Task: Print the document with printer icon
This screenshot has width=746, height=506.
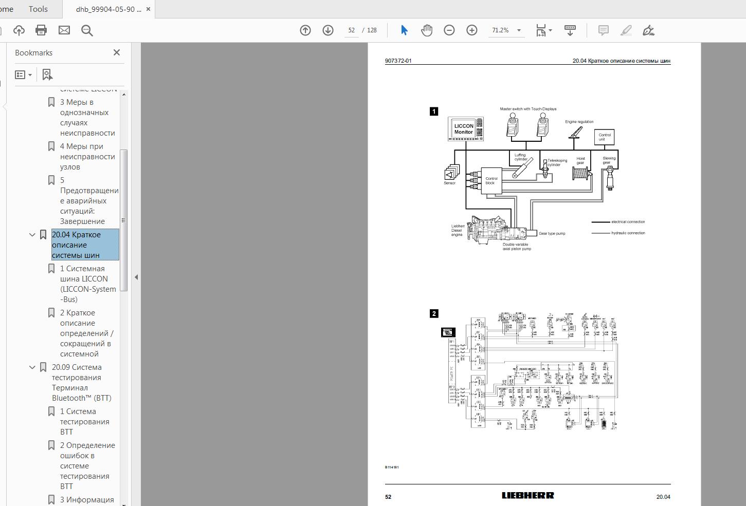Action: click(41, 30)
